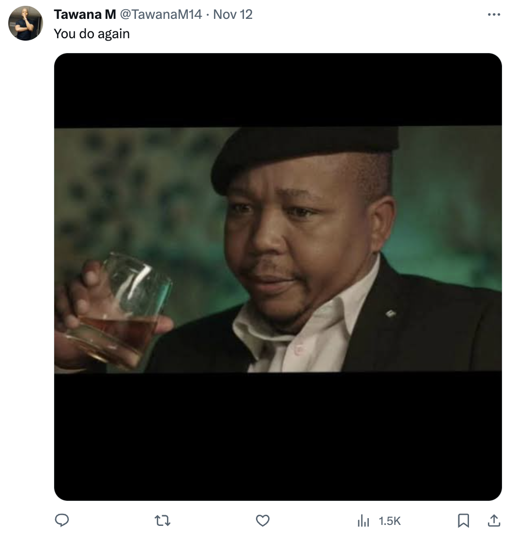Click the bottom black letterbox area of the image

point(278,436)
